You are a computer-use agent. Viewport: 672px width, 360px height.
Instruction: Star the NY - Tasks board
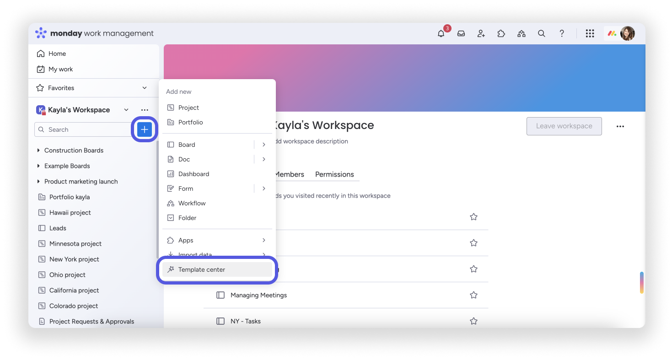[473, 321]
